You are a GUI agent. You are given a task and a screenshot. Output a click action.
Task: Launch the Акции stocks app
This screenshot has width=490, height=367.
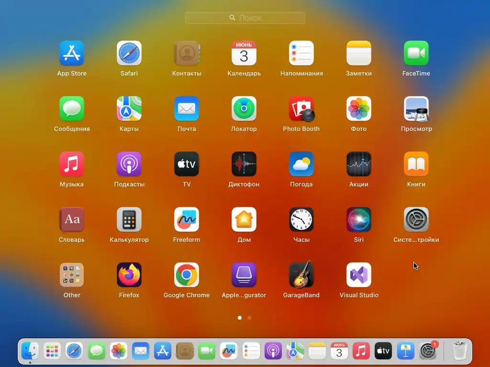359,164
